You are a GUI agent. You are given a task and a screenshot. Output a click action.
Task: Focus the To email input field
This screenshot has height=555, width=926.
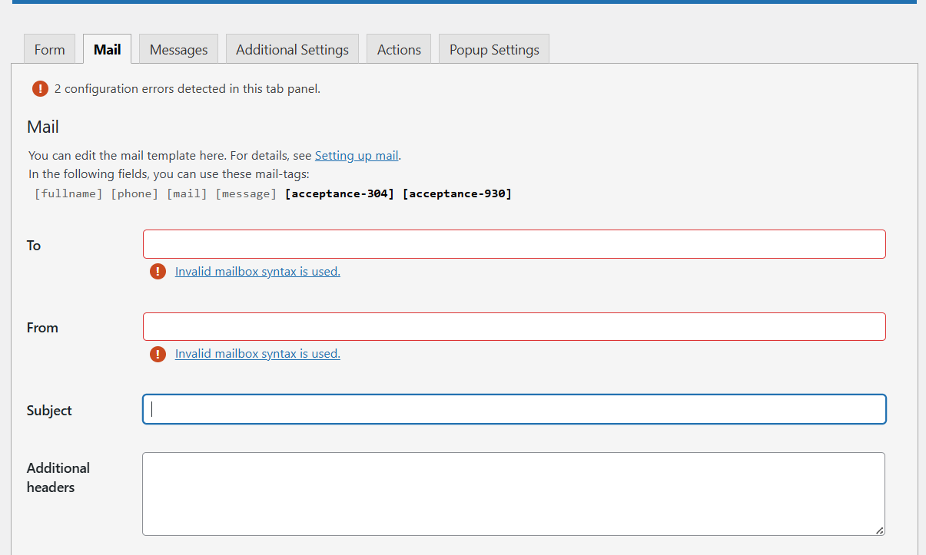[514, 244]
